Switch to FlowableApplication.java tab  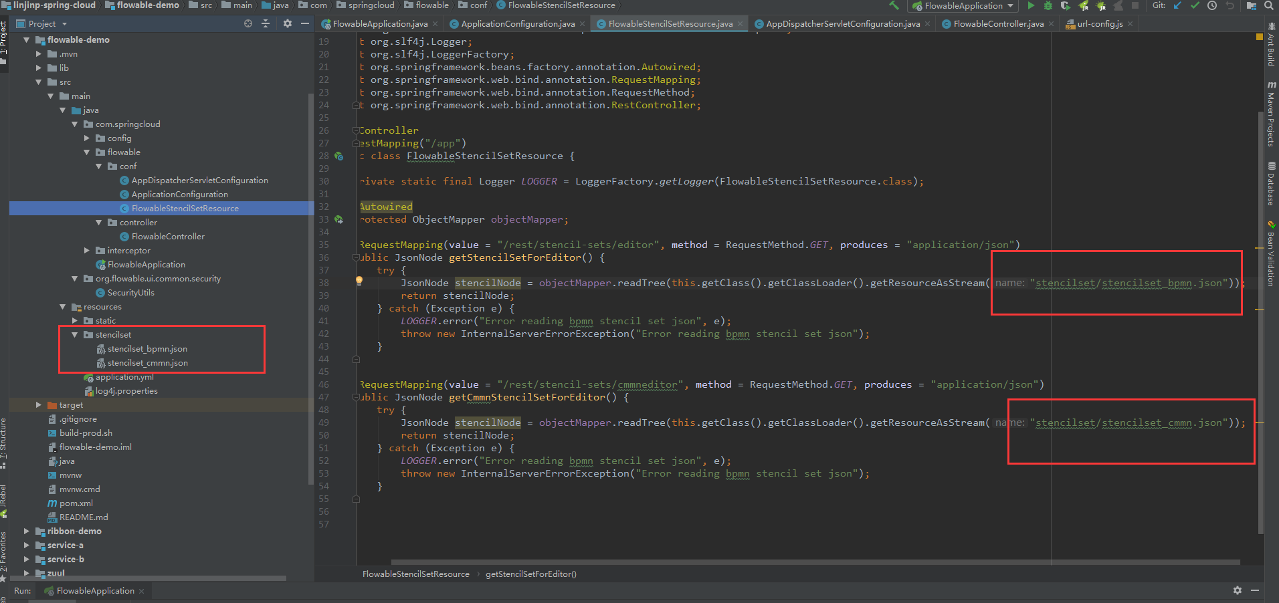point(380,23)
